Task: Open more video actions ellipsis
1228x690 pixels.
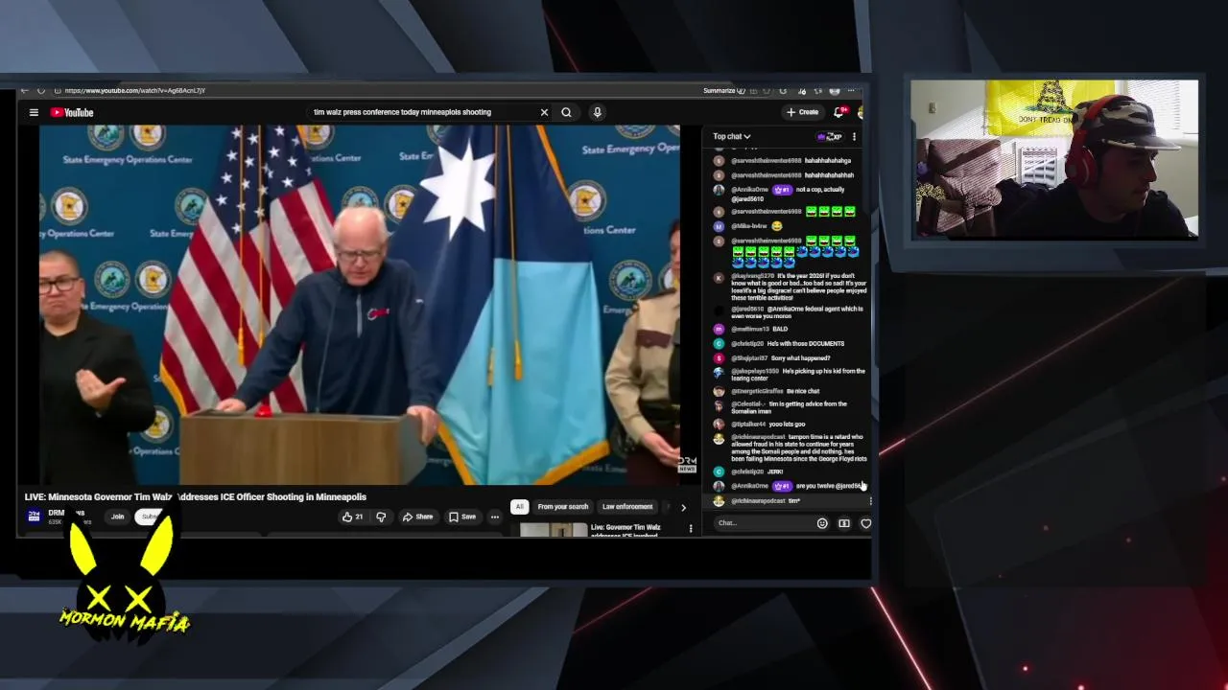Action: click(495, 517)
